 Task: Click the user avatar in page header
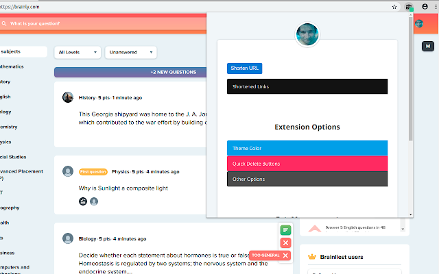pyautogui.click(x=419, y=23)
